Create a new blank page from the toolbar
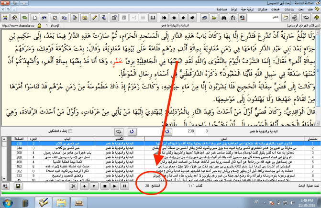This screenshot has width=321, height=208. pyautogui.click(x=35, y=18)
